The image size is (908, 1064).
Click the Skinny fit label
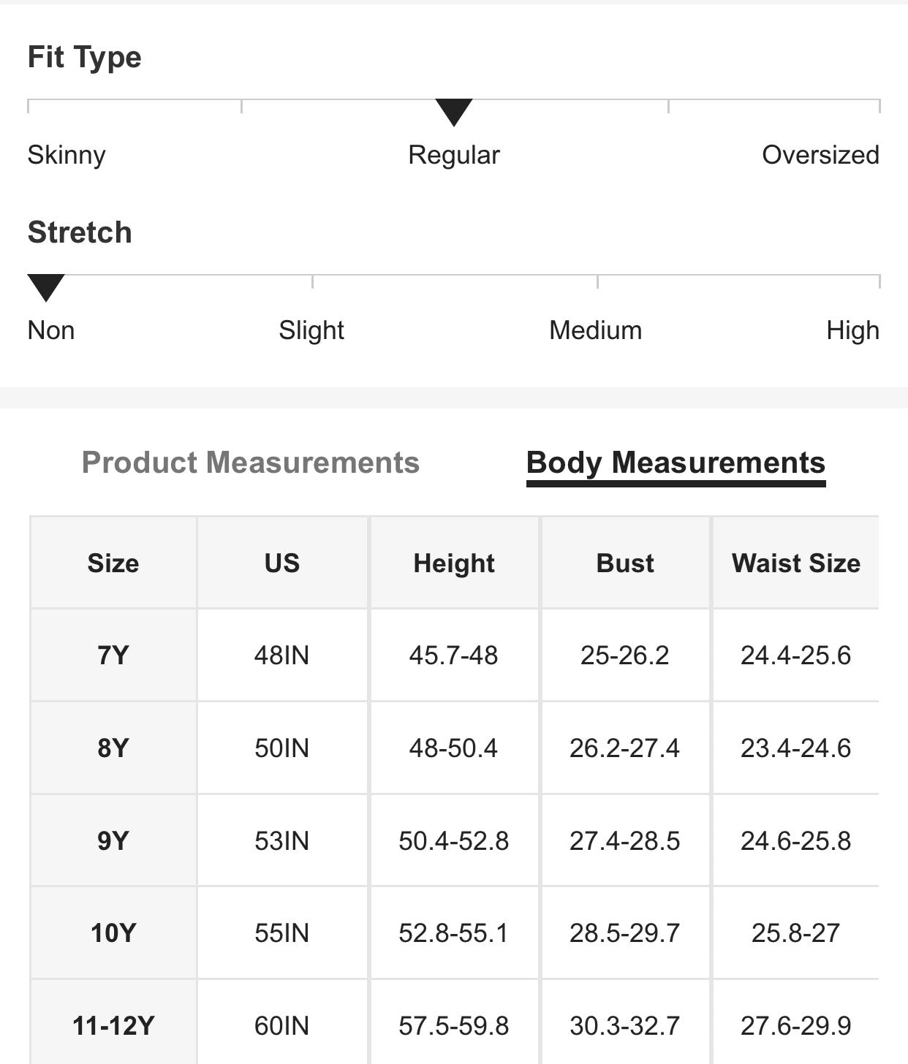tap(67, 155)
